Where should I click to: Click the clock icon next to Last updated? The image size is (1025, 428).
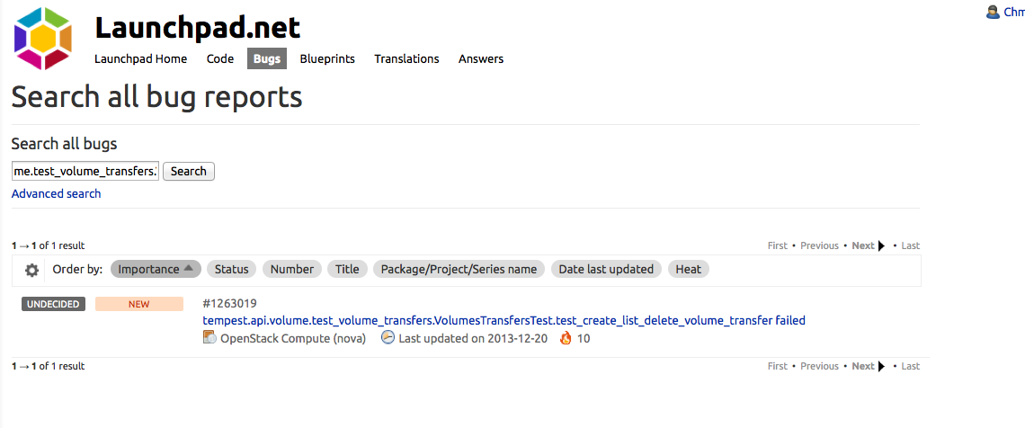pos(388,338)
